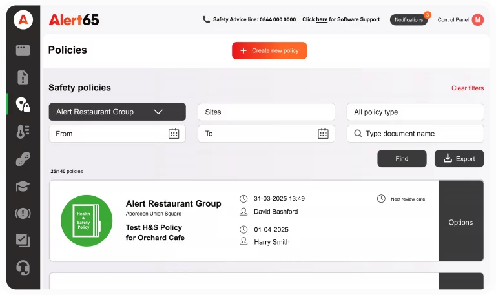The image size is (496, 295).
Task: Open the graduation cap training icon
Action: [x=23, y=187]
